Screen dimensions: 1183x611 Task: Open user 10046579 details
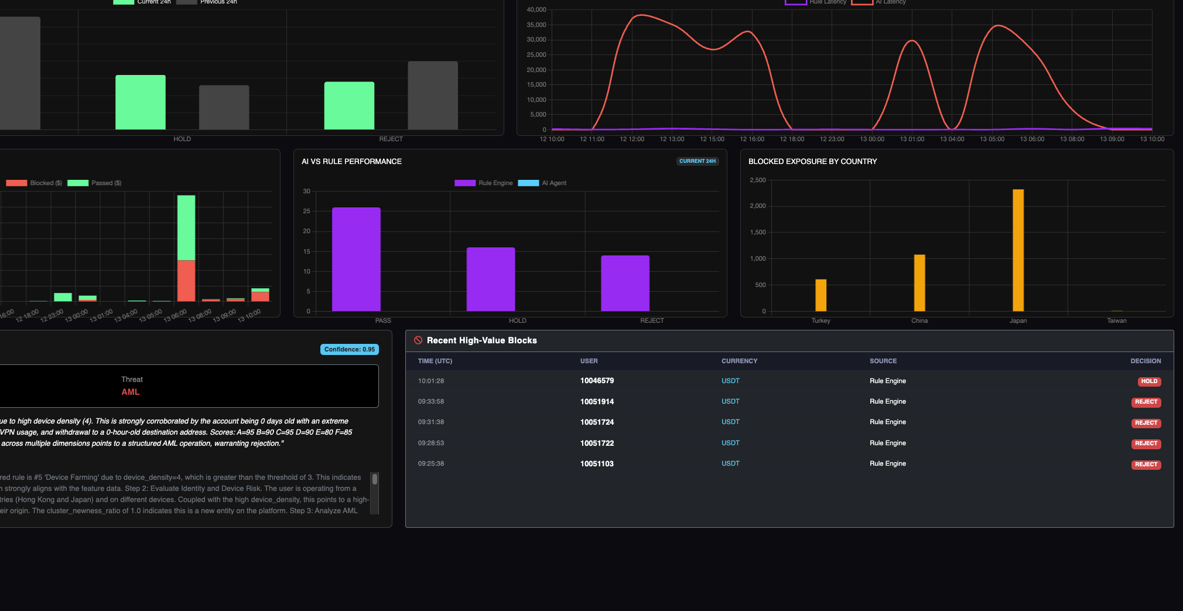coord(597,381)
